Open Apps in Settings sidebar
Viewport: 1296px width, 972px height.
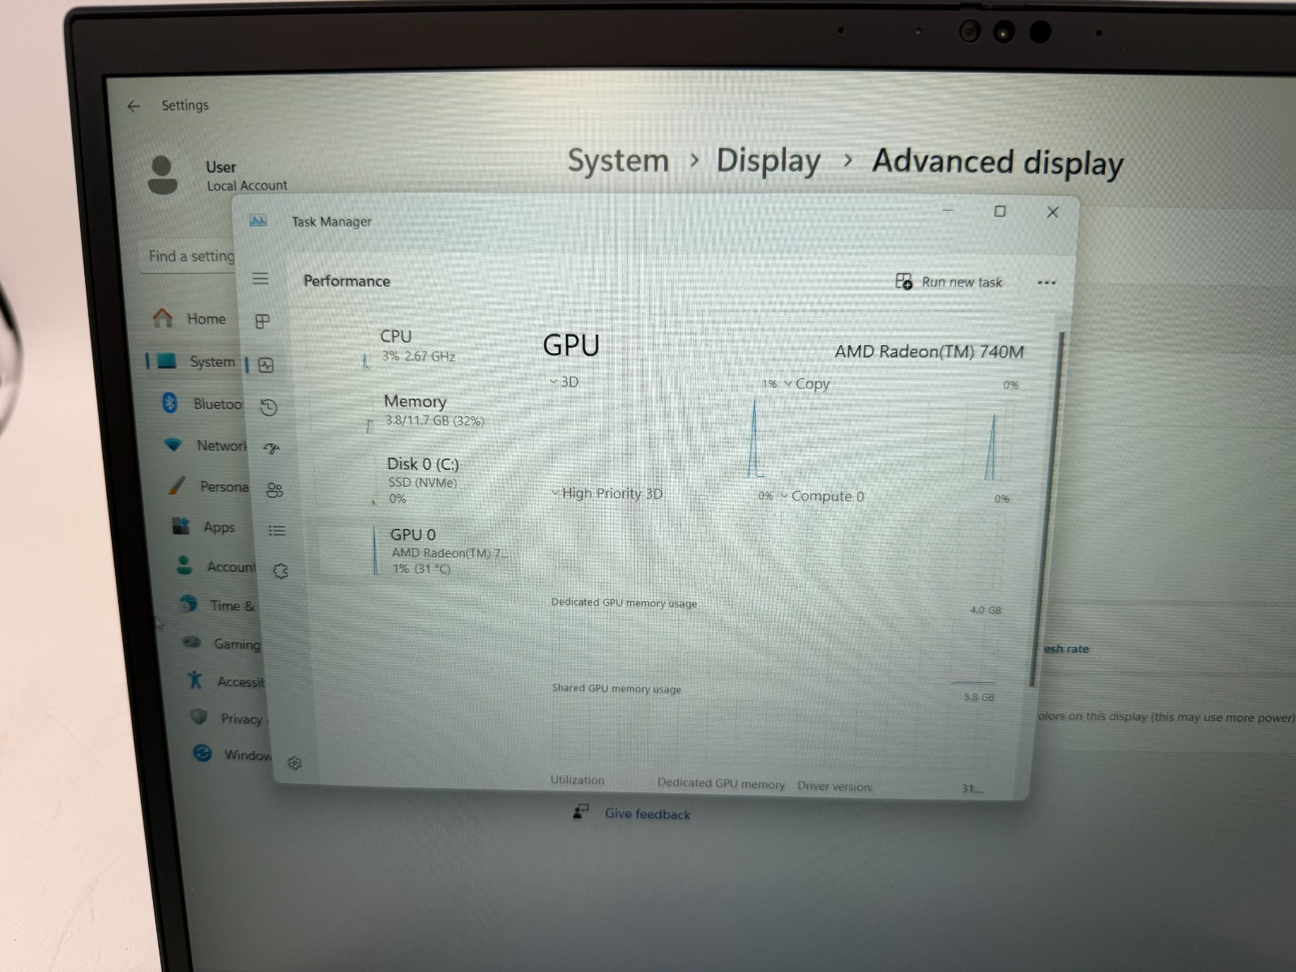click(204, 526)
